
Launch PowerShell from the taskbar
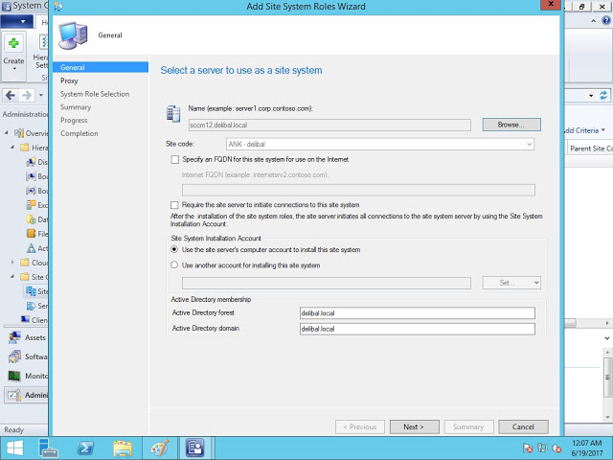pyautogui.click(x=86, y=448)
